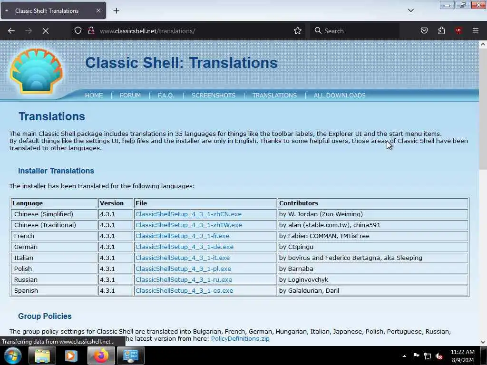Download the French installer fr.exe
This screenshot has height=365, width=487.
click(x=182, y=236)
